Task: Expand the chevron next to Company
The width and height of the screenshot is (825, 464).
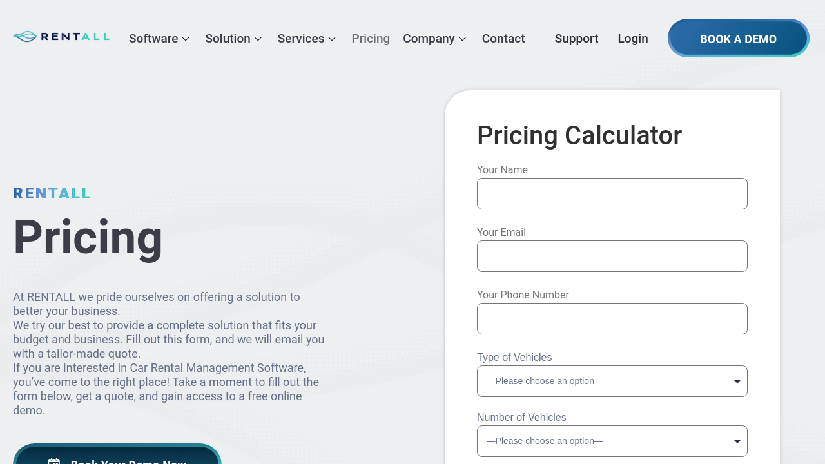Action: pyautogui.click(x=462, y=39)
